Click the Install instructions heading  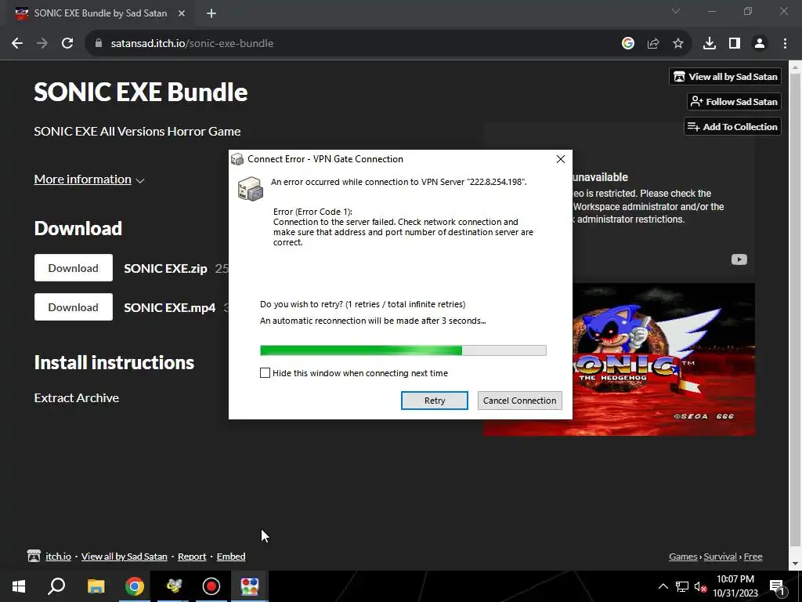click(x=114, y=362)
